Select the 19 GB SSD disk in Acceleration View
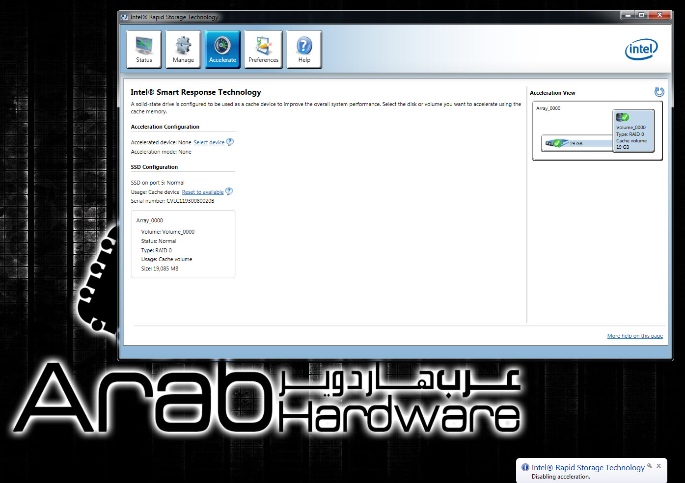Image resolution: width=685 pixels, height=483 pixels. click(x=577, y=143)
